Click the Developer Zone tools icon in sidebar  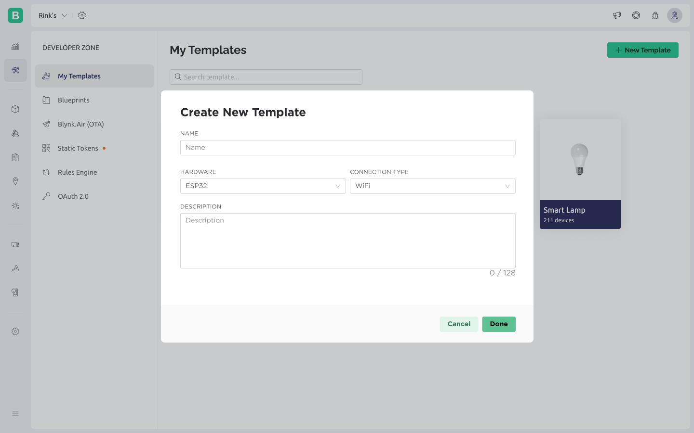pyautogui.click(x=15, y=70)
